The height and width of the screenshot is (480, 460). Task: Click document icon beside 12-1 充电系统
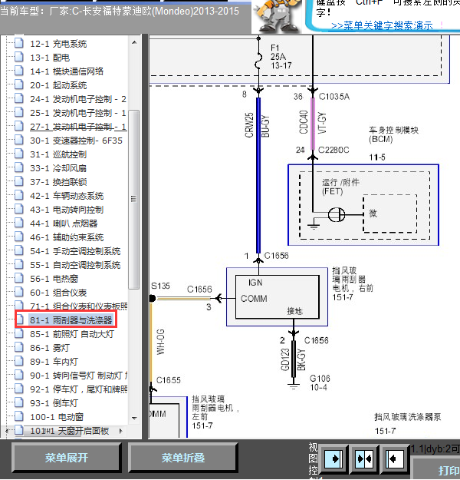tap(19, 43)
